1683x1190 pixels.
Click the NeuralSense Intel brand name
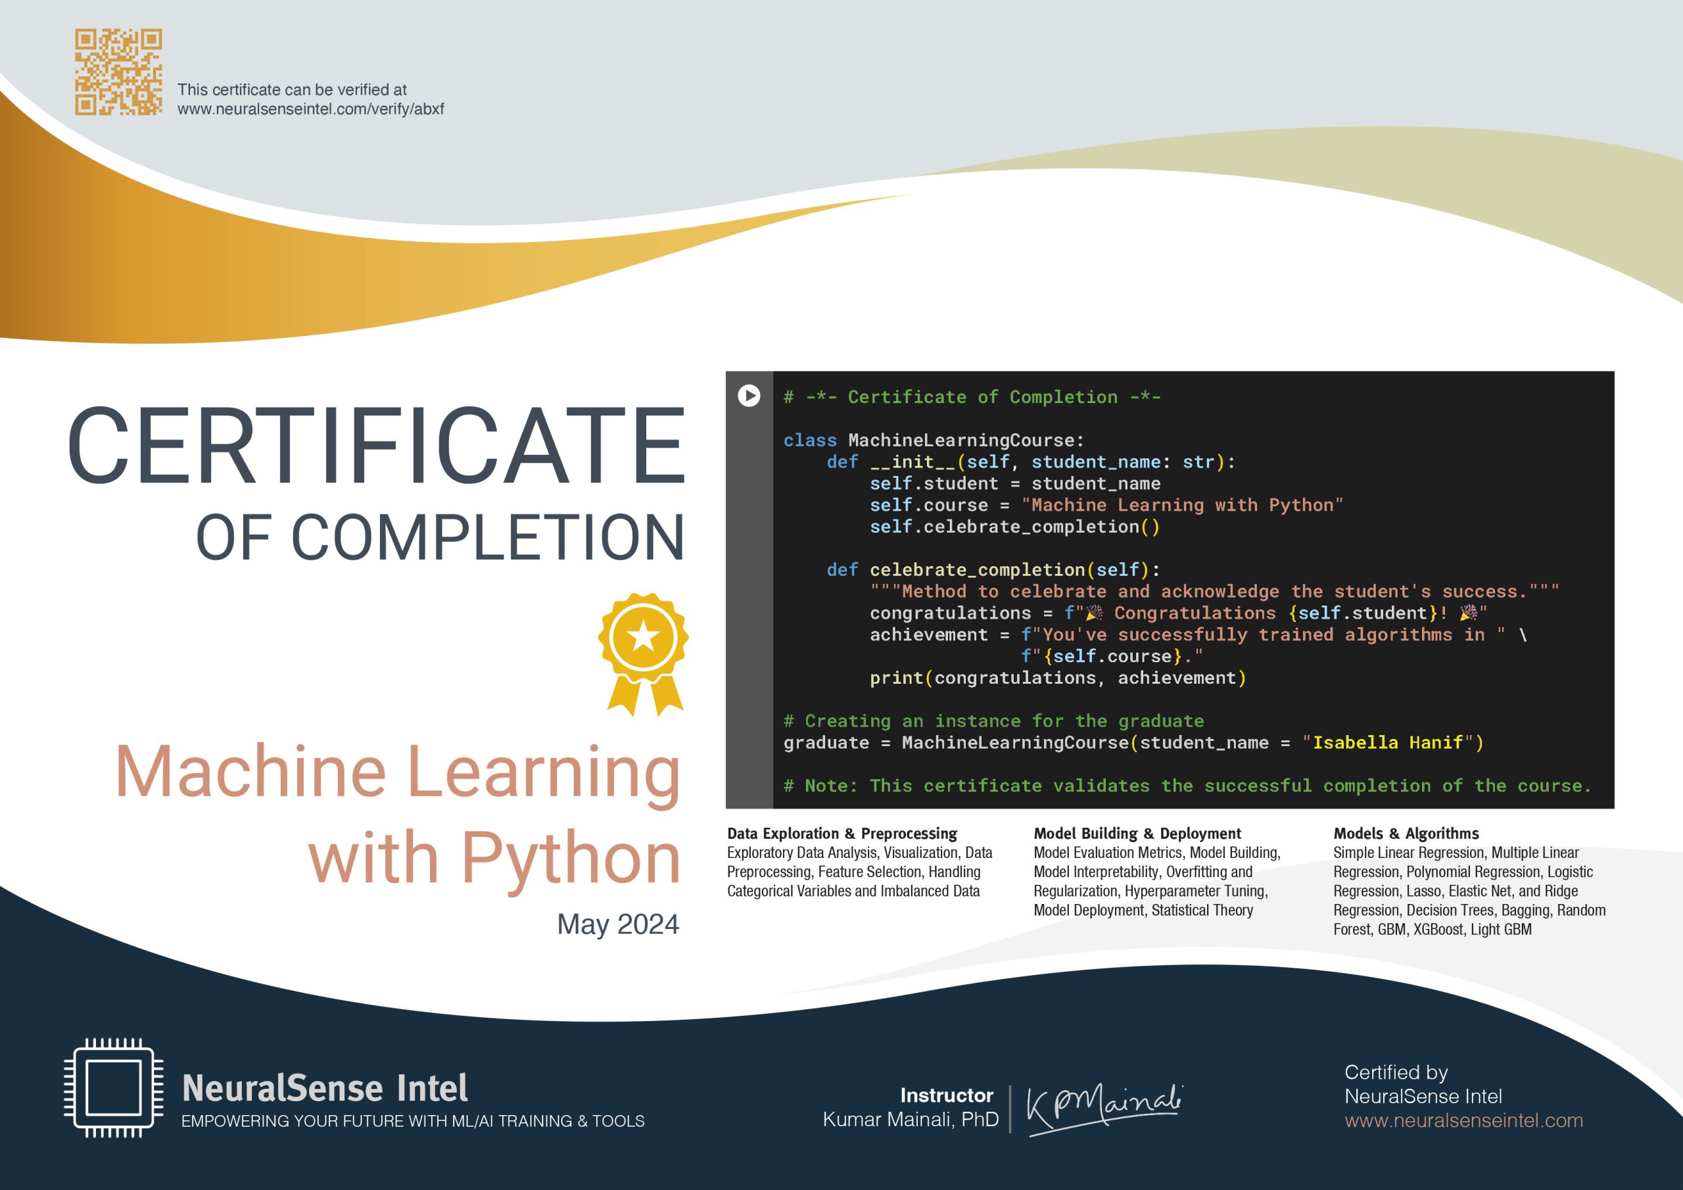coord(325,1088)
